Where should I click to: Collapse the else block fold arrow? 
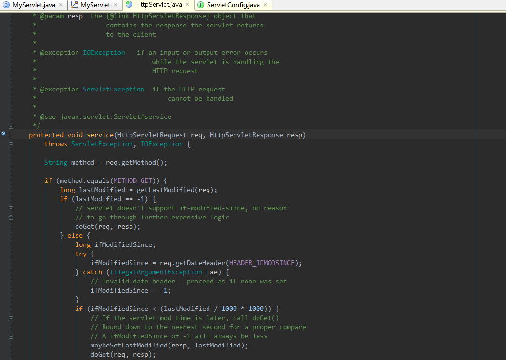point(11,236)
